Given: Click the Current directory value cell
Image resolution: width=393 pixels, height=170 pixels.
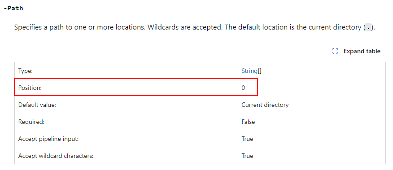Looking at the screenshot, I should click(265, 105).
